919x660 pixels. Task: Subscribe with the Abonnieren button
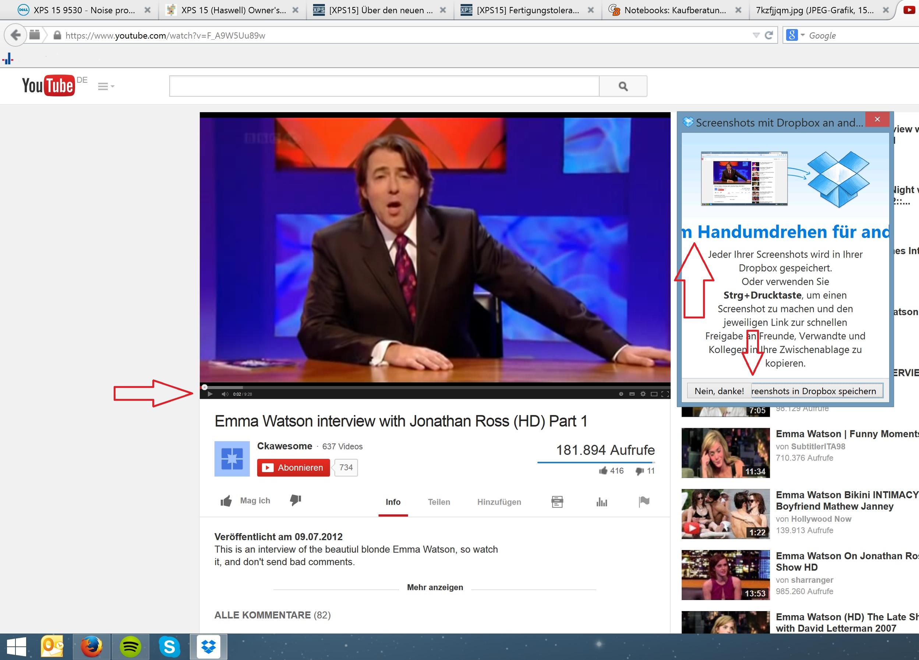click(x=293, y=468)
